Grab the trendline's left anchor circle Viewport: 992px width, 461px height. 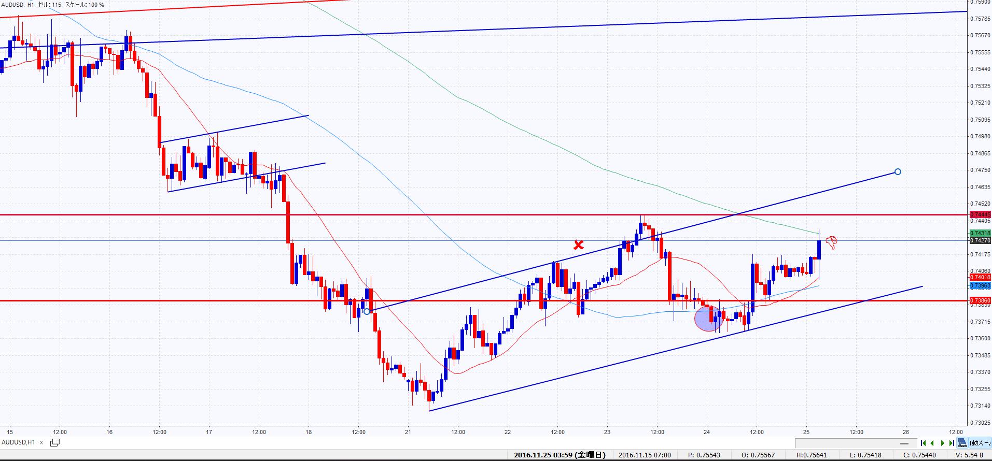(x=367, y=311)
